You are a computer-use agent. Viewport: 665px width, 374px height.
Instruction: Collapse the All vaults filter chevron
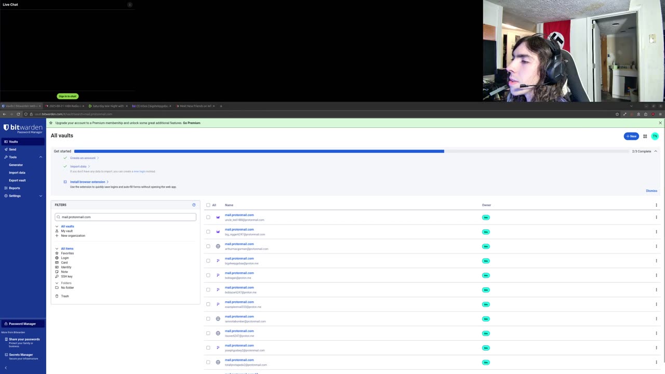coord(57,226)
